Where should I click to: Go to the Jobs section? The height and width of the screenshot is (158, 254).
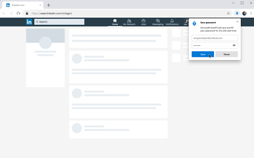pyautogui.click(x=144, y=22)
